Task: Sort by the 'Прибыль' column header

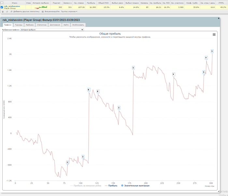Action: 91,3
